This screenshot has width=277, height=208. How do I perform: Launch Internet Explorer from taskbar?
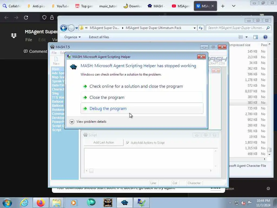[x=24, y=203]
